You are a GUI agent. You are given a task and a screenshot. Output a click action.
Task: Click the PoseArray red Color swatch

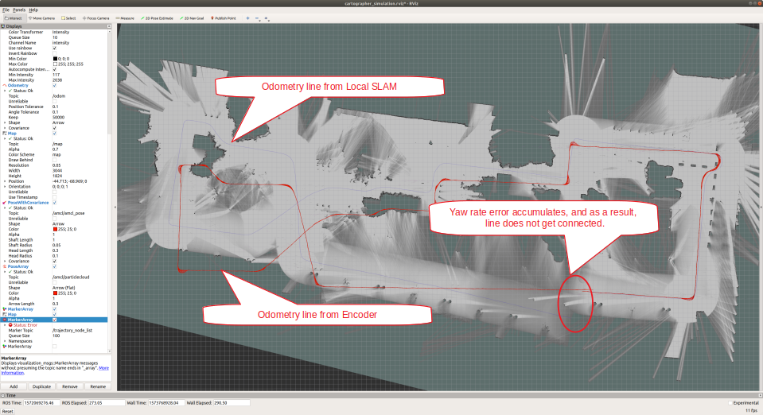pyautogui.click(x=55, y=293)
